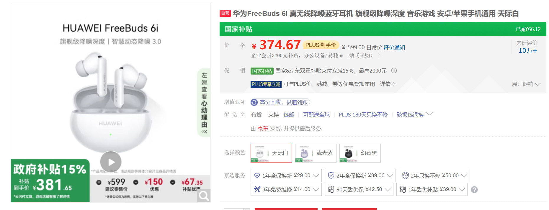Screen dimensions: 549x210
Task: Click the question mark help icon
Action: pos(474,190)
